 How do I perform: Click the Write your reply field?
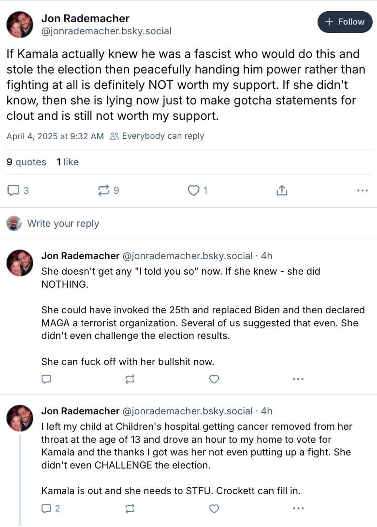pyautogui.click(x=63, y=223)
